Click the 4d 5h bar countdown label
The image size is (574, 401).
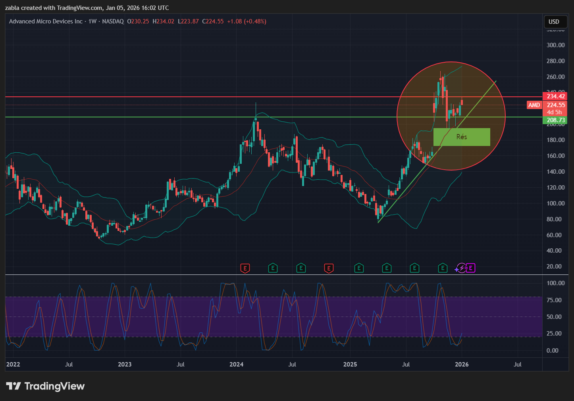point(555,112)
